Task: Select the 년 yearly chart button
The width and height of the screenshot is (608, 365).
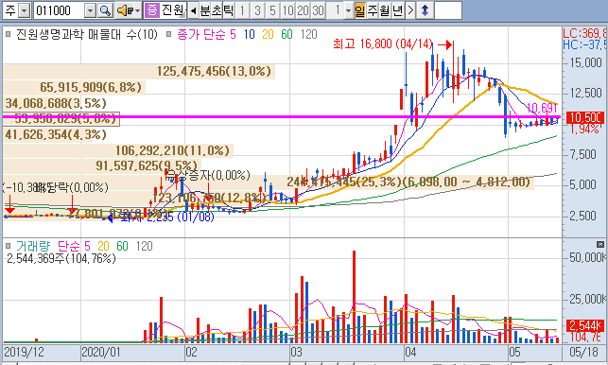Action: point(397,10)
